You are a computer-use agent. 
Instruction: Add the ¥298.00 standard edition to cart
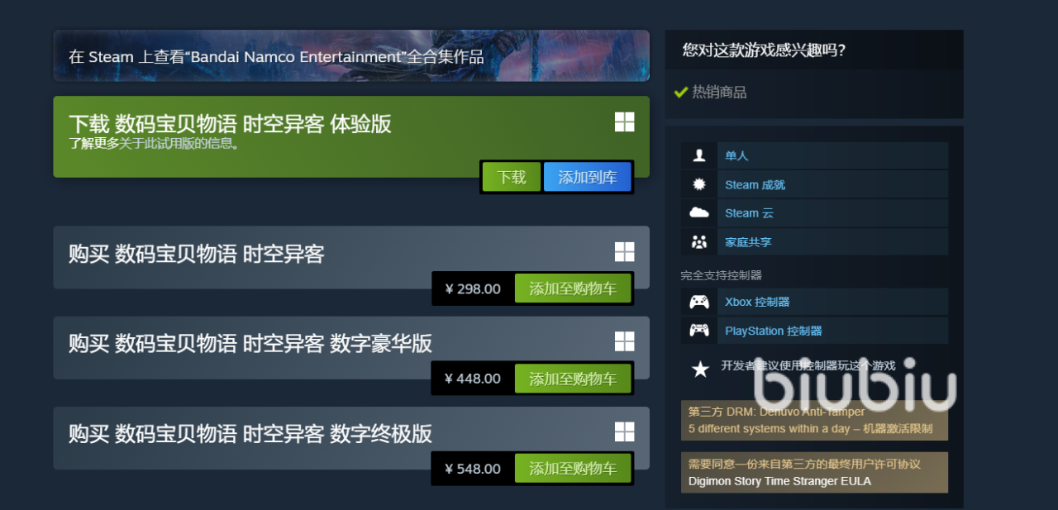tap(573, 288)
